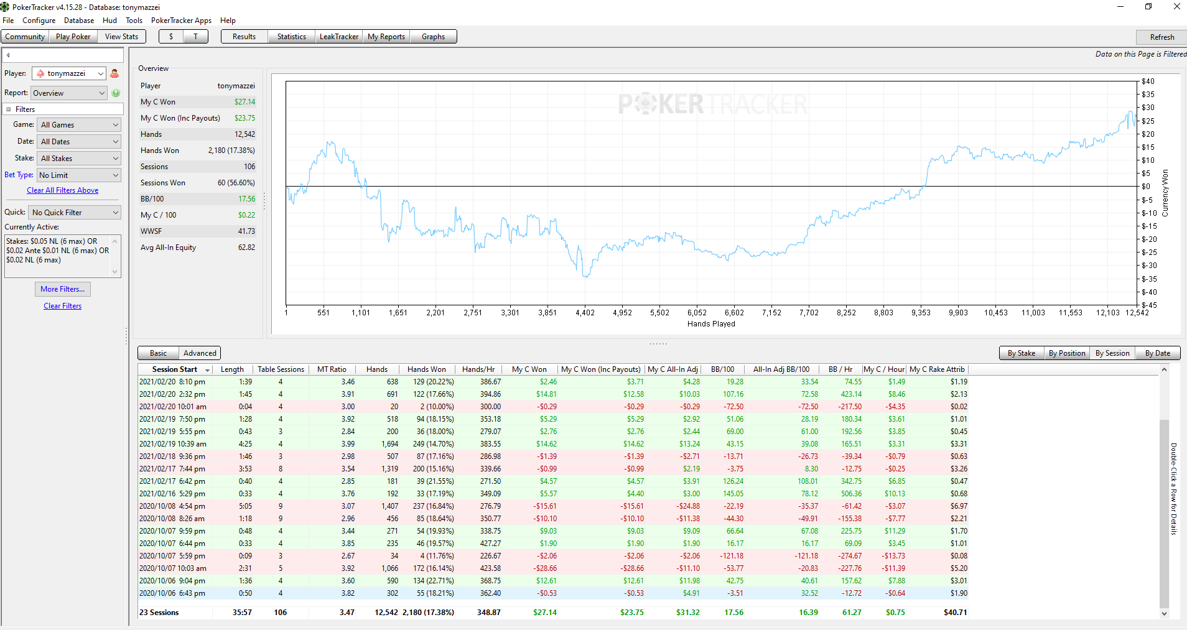The height and width of the screenshot is (630, 1187).
Task: Toggle the $ cash game mode button
Action: coord(171,37)
